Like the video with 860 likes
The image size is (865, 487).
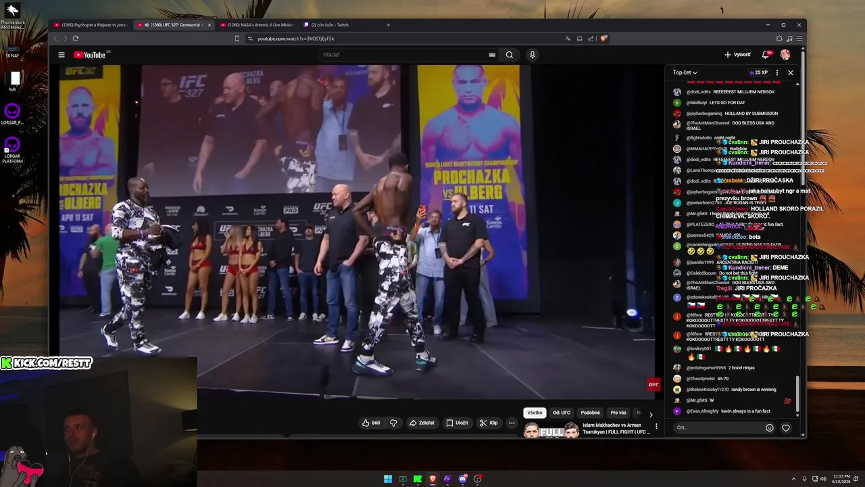click(x=371, y=423)
